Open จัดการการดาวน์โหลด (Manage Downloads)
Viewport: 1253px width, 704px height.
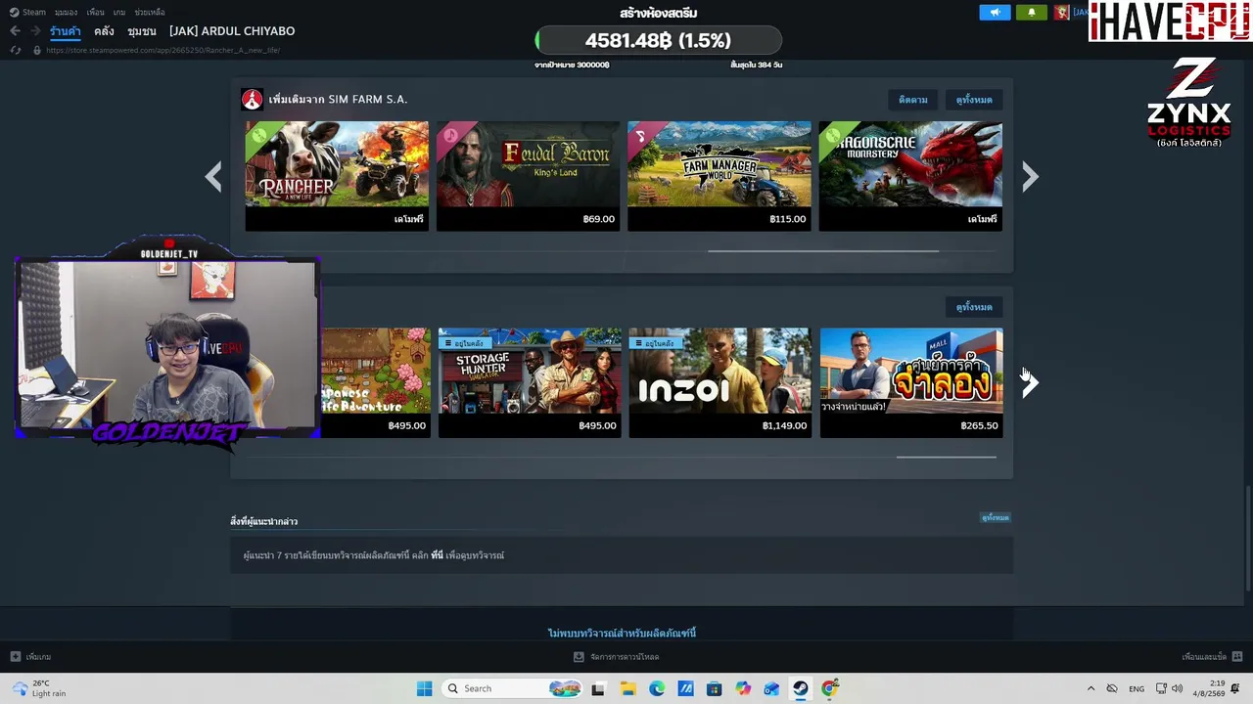pyautogui.click(x=625, y=657)
